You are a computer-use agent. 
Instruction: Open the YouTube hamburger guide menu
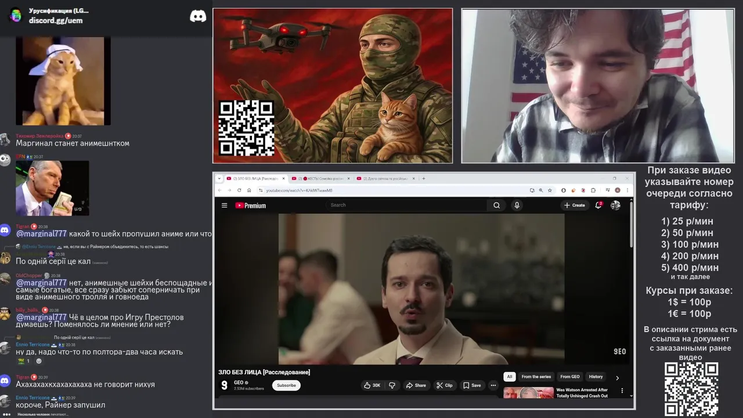tap(224, 205)
